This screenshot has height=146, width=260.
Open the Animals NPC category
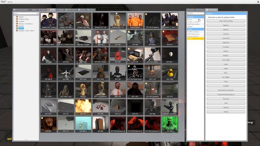(x=21, y=17)
